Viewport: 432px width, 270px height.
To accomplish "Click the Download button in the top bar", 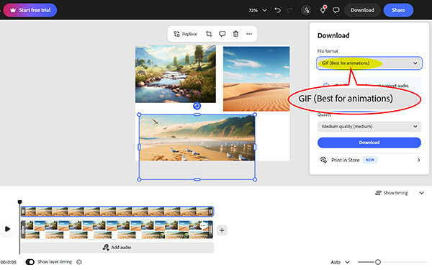I will point(362,10).
